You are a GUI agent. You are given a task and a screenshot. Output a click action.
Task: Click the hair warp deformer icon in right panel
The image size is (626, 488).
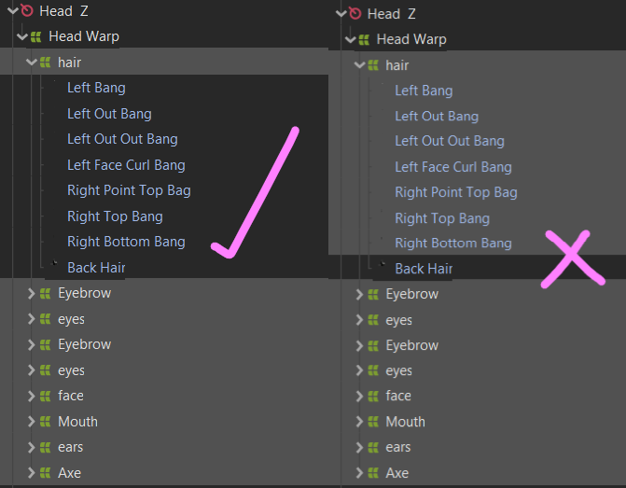(x=373, y=65)
